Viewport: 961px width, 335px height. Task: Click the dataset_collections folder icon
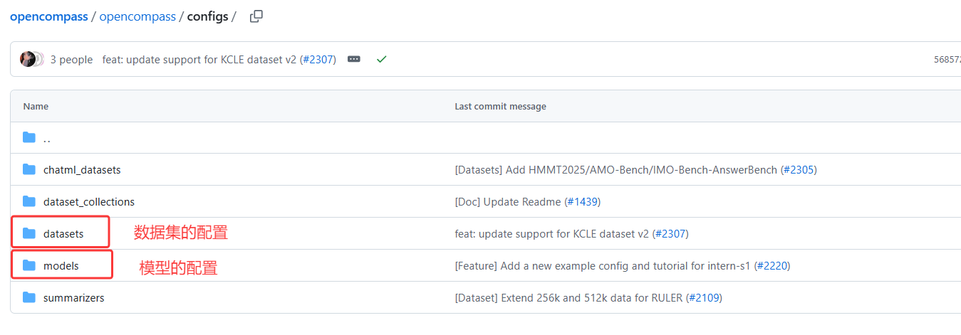pos(29,201)
